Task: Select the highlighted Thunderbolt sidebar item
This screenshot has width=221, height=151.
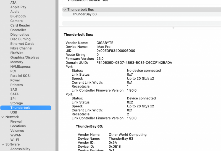Action: click(x=26, y=108)
